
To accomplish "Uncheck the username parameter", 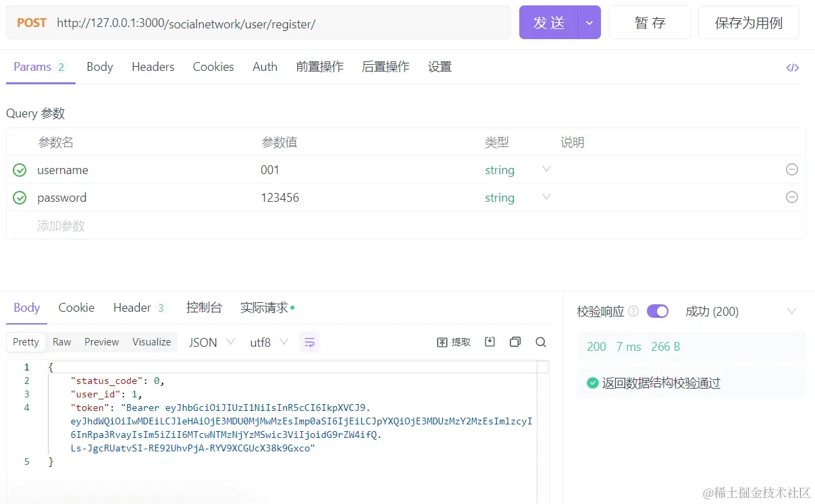I will 20,170.
